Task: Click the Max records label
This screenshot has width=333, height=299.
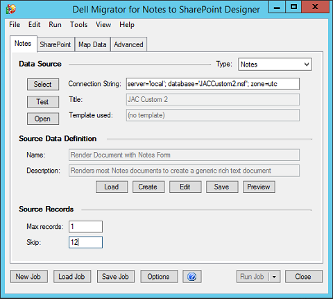Action: [x=45, y=227]
